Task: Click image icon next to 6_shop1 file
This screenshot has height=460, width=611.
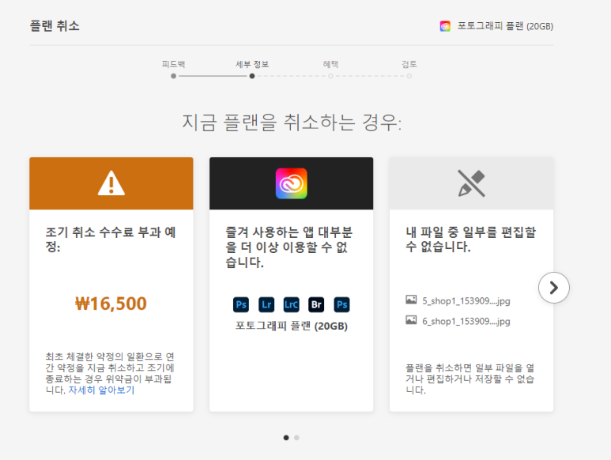Action: tap(411, 320)
